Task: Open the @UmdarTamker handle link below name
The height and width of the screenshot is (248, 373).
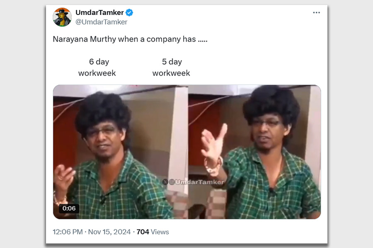Action: (x=102, y=22)
